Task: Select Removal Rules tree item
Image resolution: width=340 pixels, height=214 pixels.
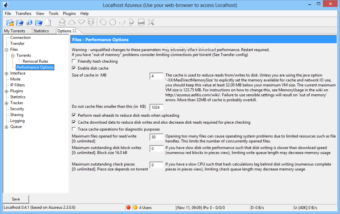Action: [x=35, y=61]
